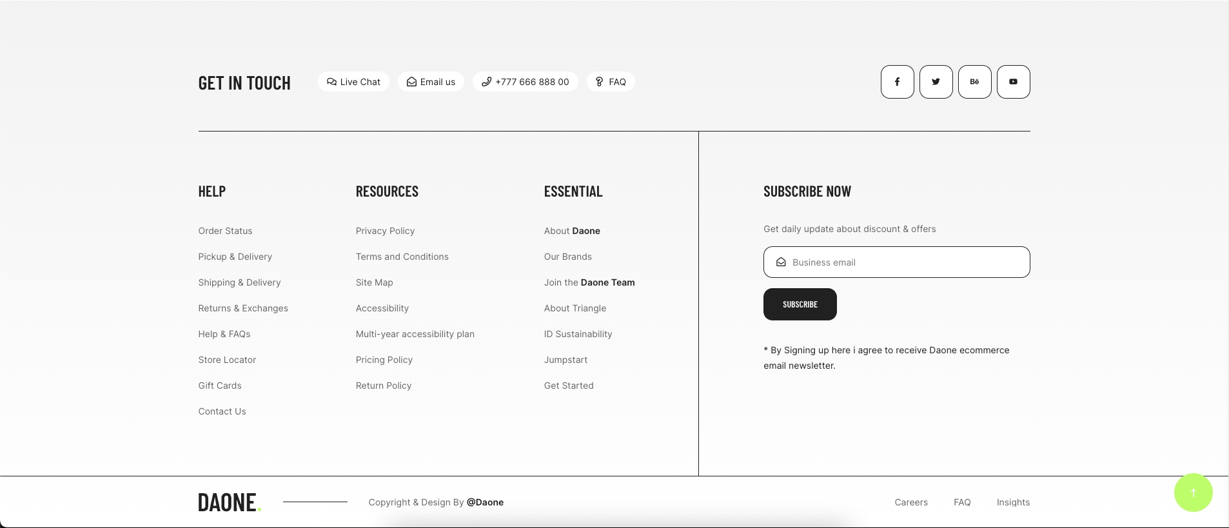Viewport: 1229px width, 528px height.
Task: Click the DAONE footer logo
Action: [229, 502]
